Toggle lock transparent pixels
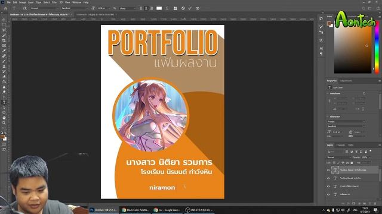Viewport: 382px width, 214px height. pyautogui.click(x=334, y=162)
